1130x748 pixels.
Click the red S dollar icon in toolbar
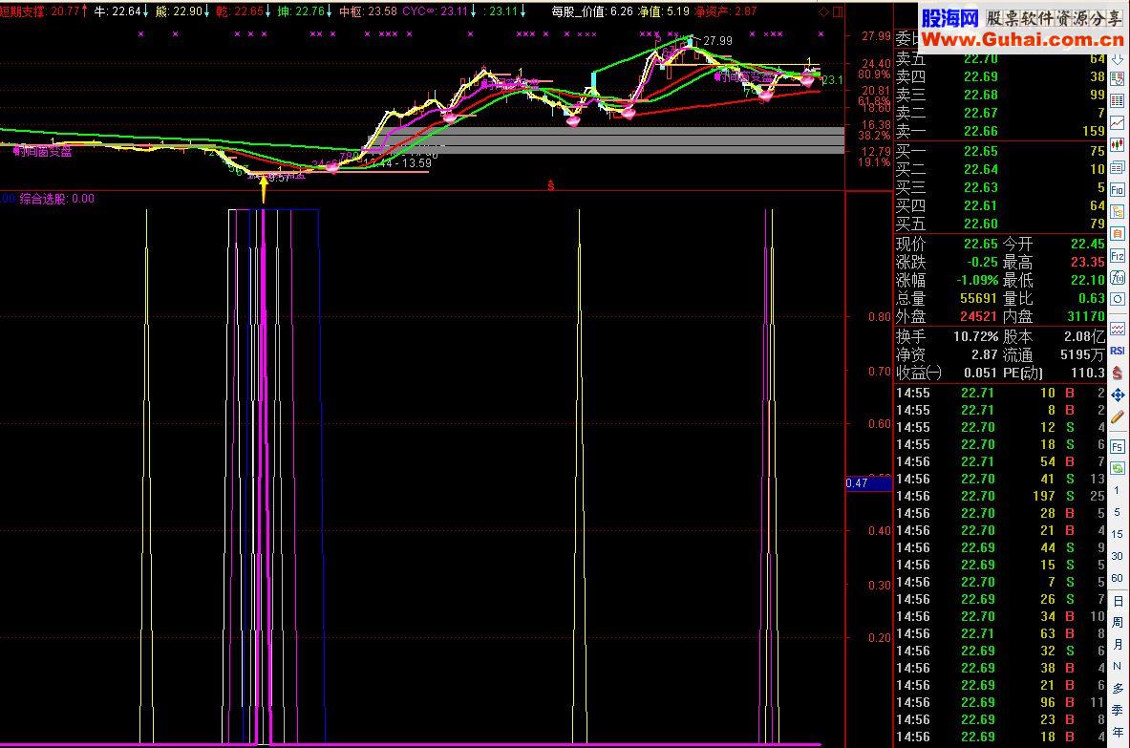point(1117,373)
